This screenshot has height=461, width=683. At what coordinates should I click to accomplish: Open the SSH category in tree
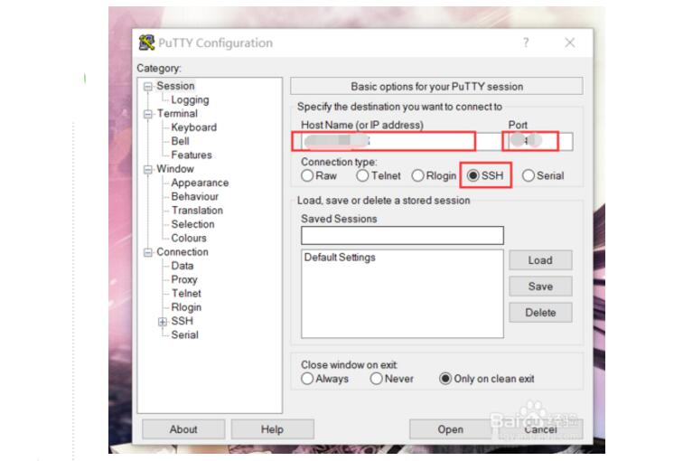182,321
